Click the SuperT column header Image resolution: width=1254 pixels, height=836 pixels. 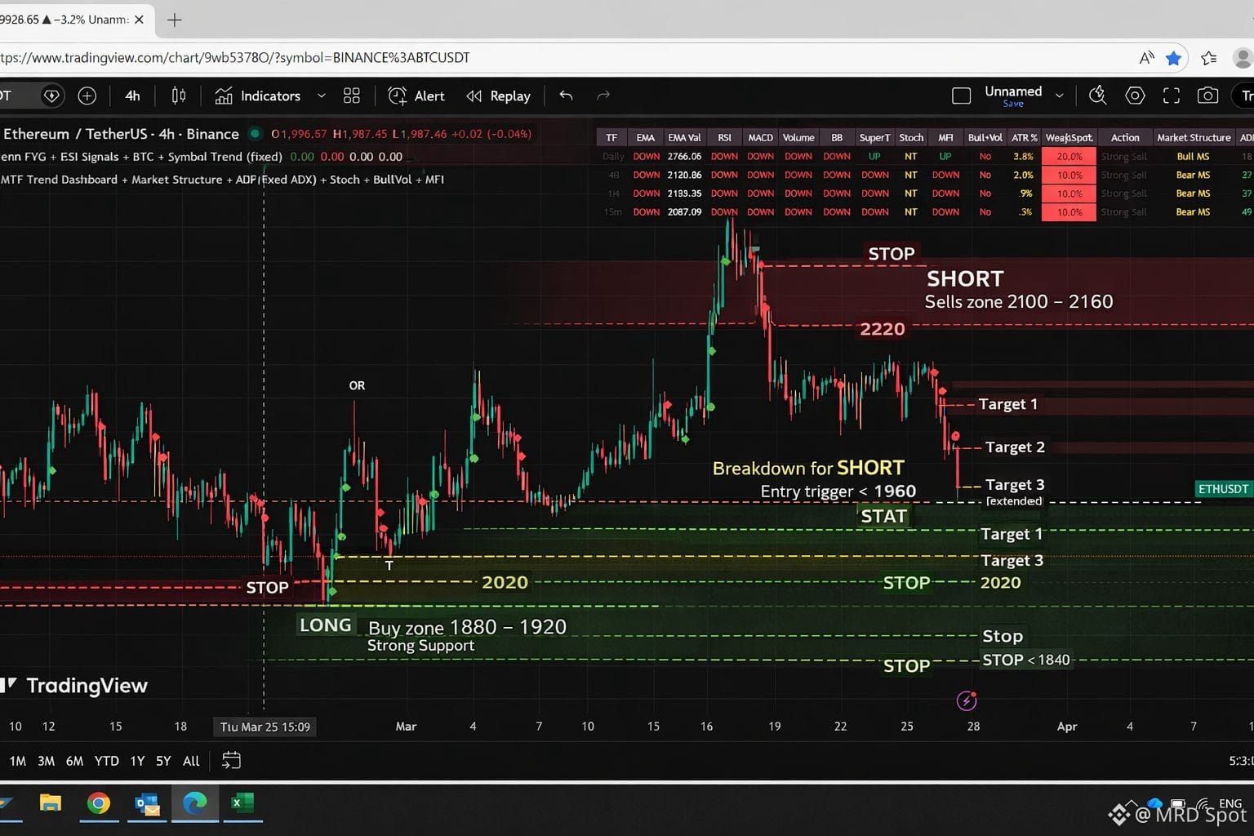point(874,138)
